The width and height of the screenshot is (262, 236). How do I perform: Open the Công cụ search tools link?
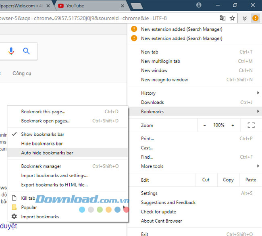22,73
